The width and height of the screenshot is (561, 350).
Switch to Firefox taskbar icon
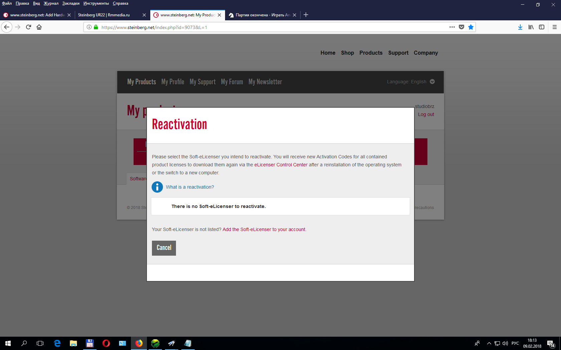[139, 343]
